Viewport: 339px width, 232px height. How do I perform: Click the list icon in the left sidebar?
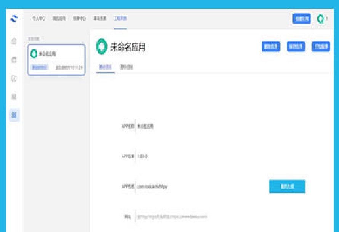[14, 97]
